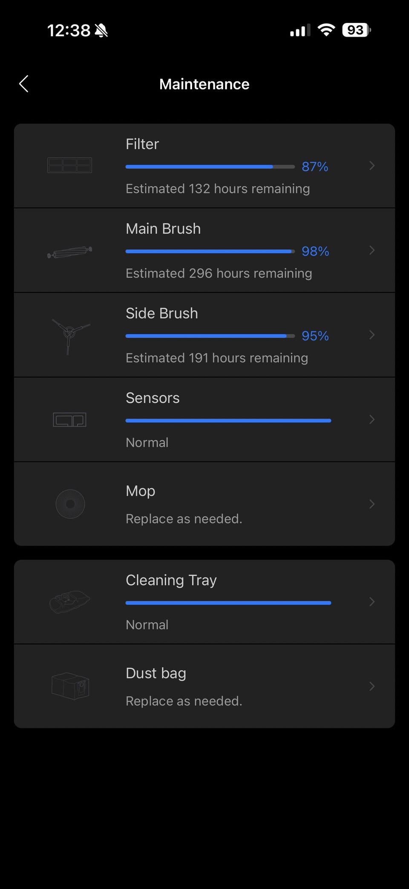Tap the Main Brush 98% progress bar
This screenshot has height=889, width=409.
click(x=210, y=251)
